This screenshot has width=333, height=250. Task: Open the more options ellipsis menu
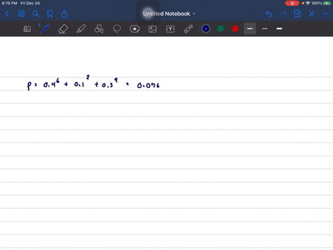[x=326, y=14]
